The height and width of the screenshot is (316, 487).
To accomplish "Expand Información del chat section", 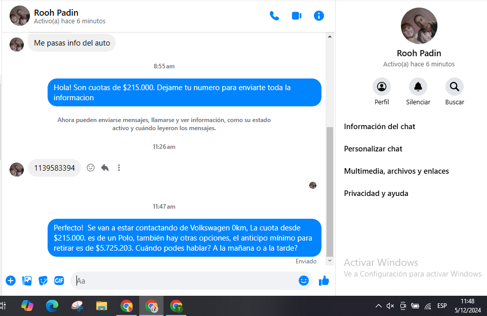I will [x=380, y=127].
